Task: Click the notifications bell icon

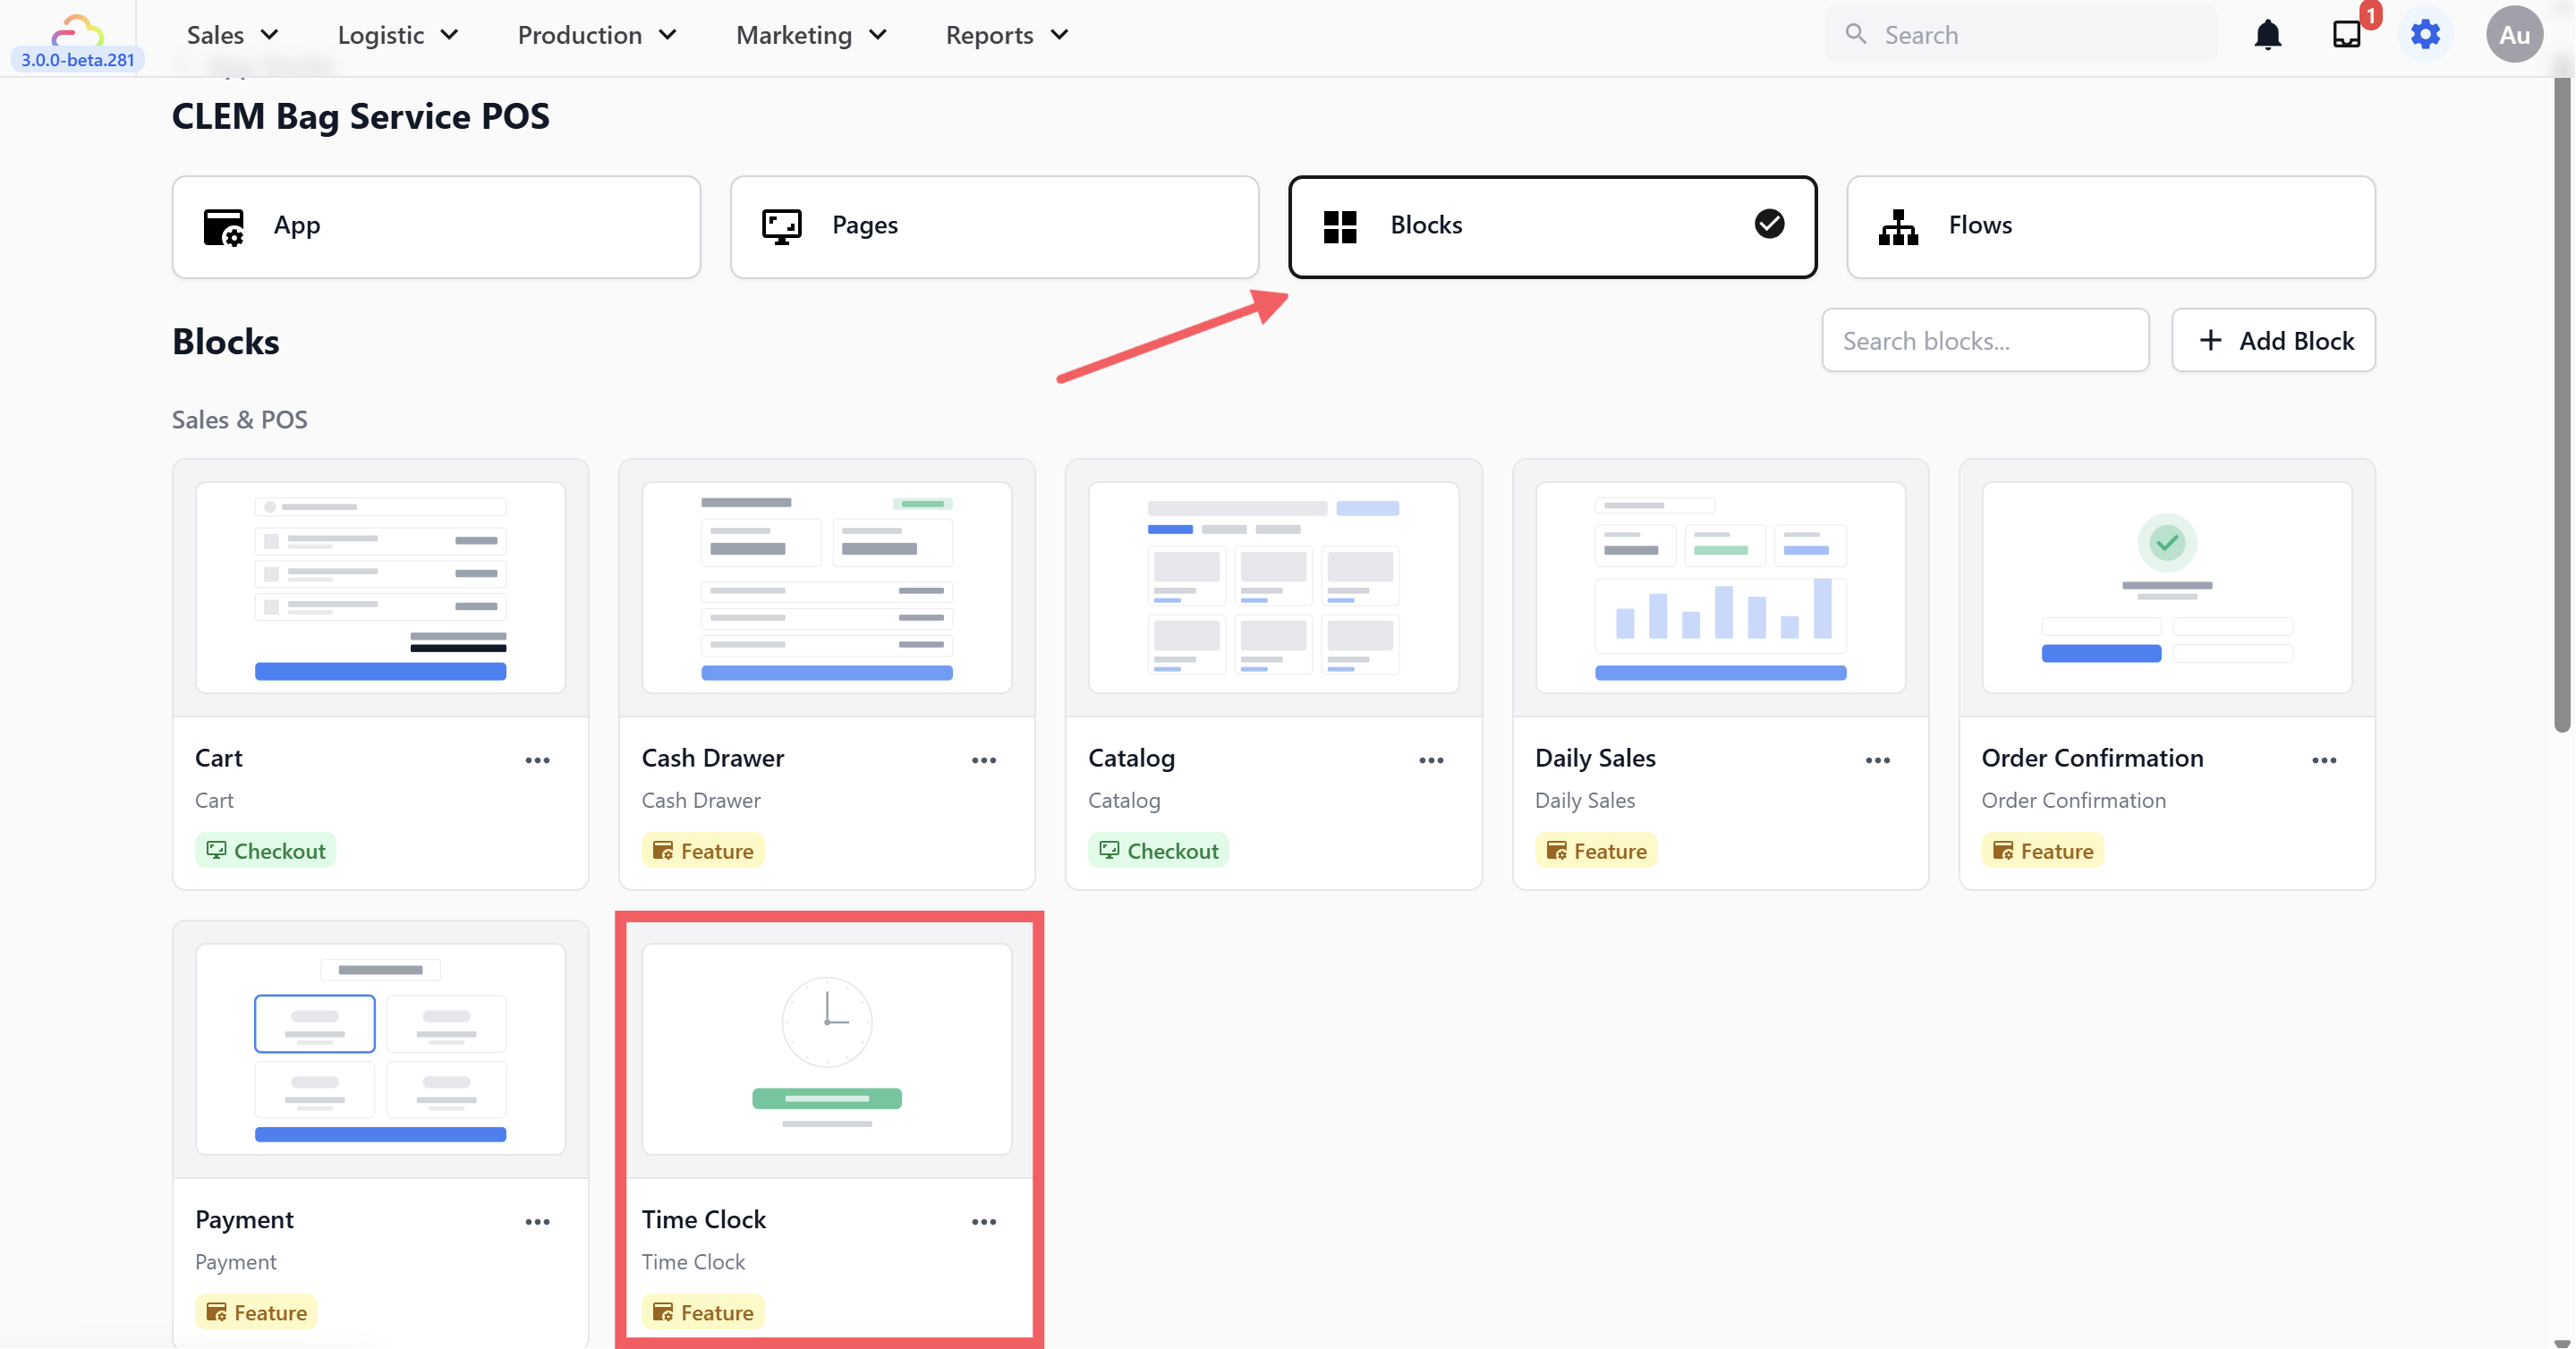Action: 2267,35
